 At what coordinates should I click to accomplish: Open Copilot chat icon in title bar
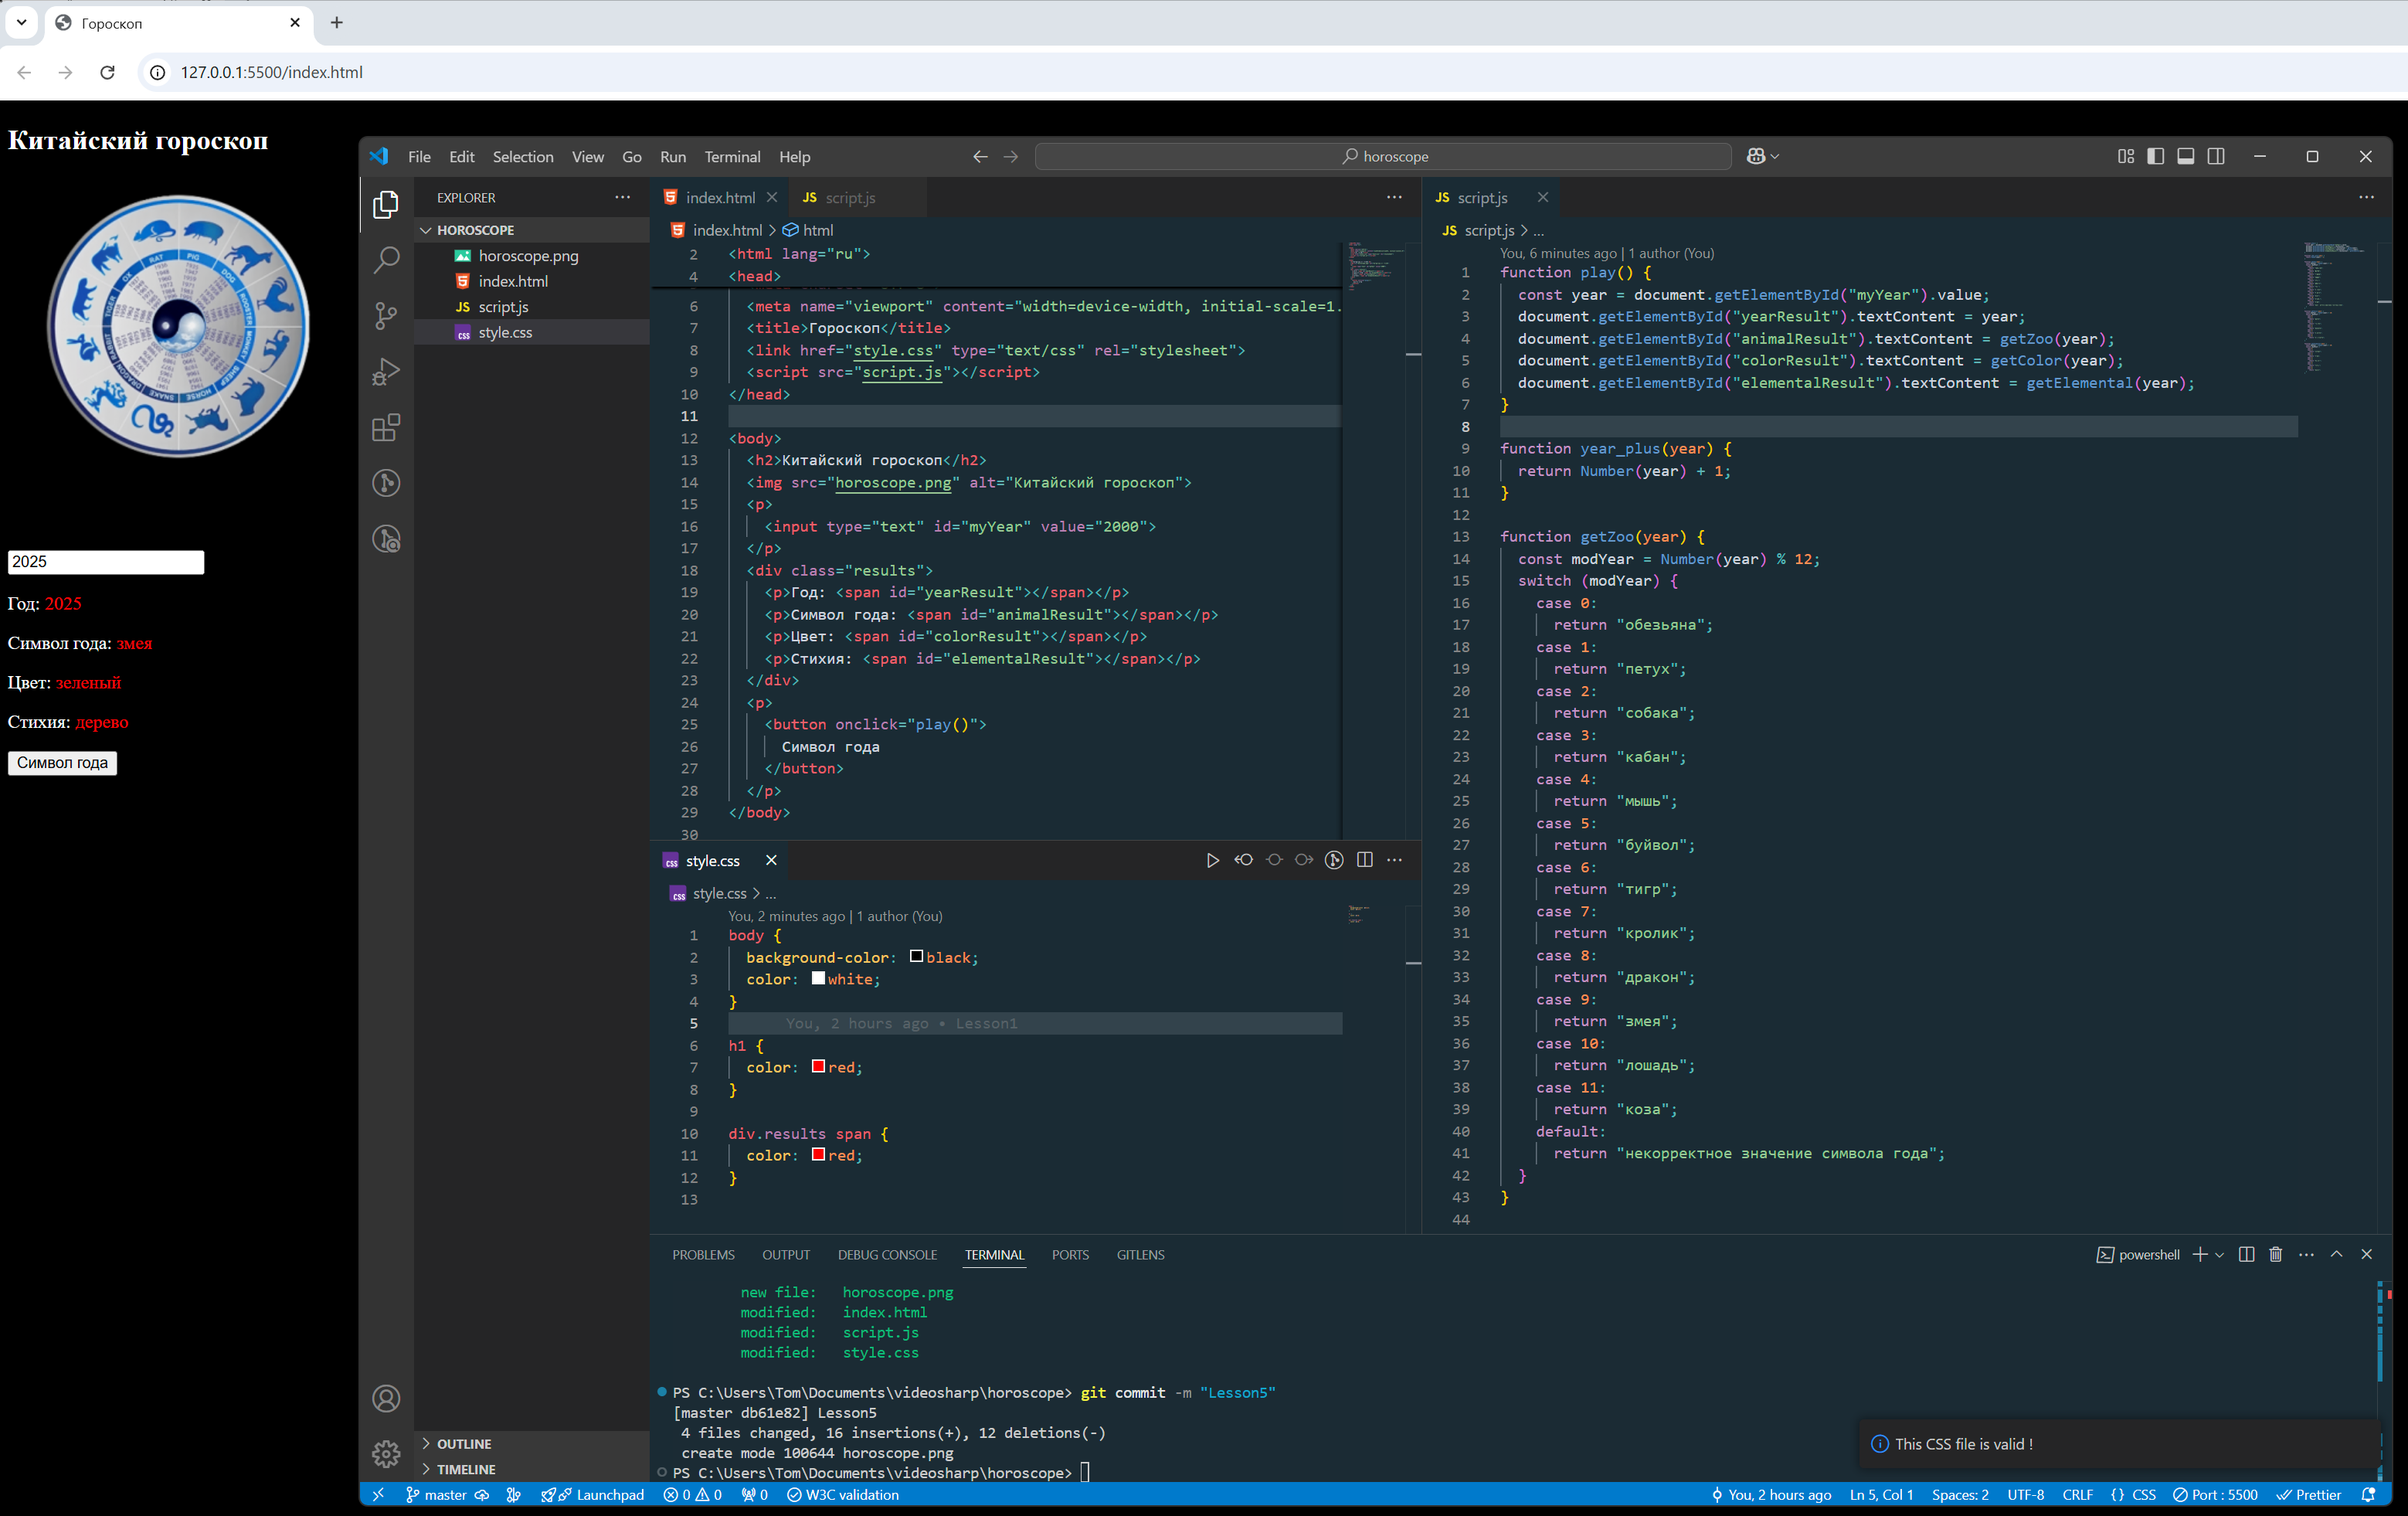(1755, 156)
